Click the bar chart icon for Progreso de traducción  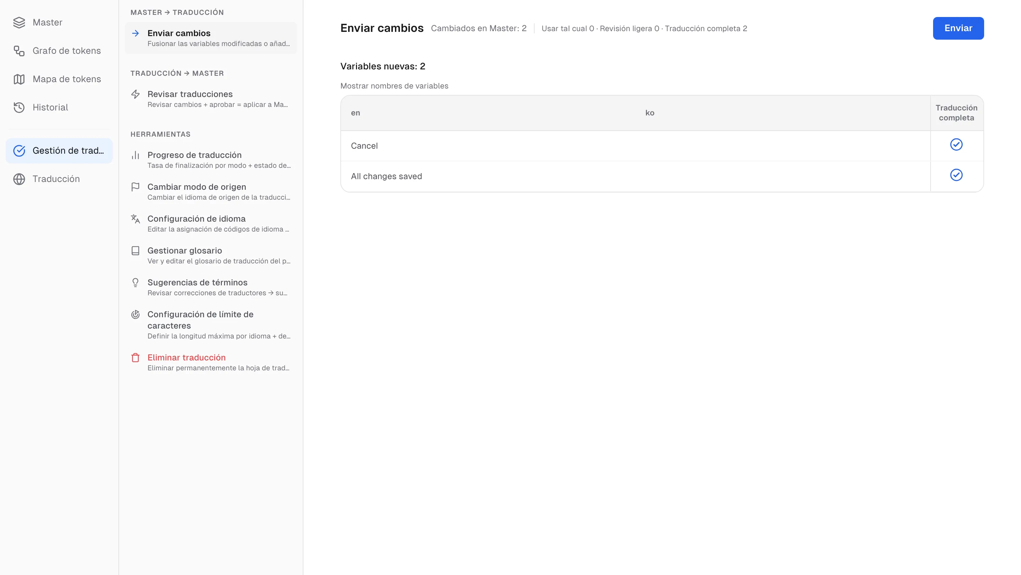click(135, 155)
